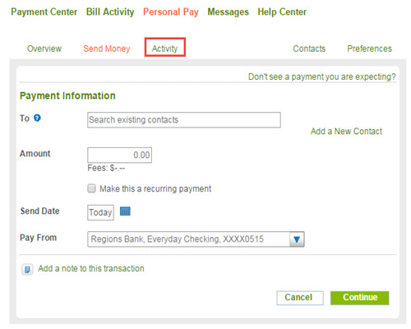Click the Continue button
The height and width of the screenshot is (329, 411).
(359, 298)
